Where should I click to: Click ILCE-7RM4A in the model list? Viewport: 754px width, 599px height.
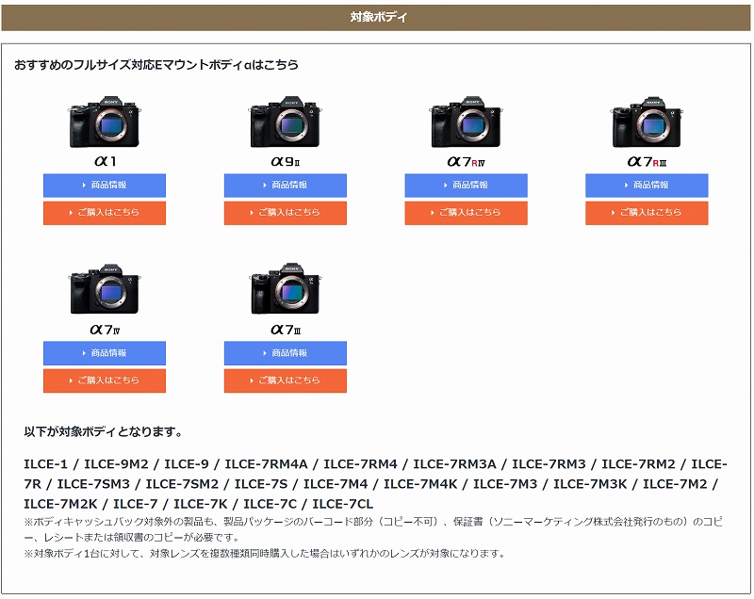266,464
